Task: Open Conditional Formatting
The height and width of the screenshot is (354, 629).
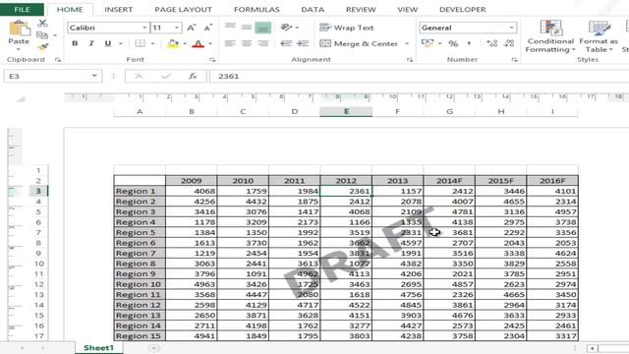Action: point(550,36)
